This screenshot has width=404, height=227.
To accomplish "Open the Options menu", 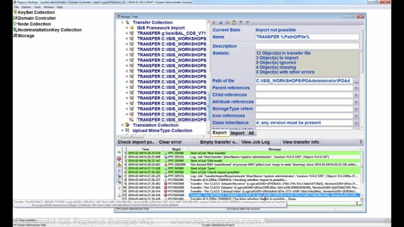I will click(27, 7).
